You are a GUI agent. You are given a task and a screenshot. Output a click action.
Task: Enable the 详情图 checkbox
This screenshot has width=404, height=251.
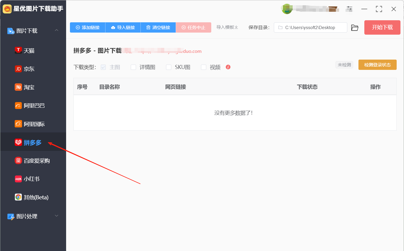(x=133, y=67)
